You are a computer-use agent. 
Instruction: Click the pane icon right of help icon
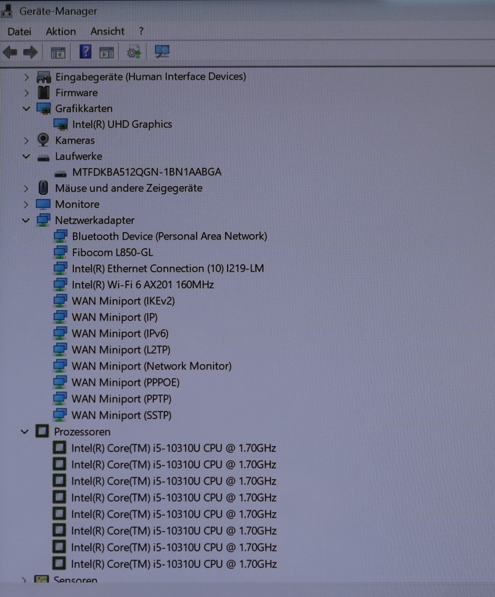[x=106, y=53]
